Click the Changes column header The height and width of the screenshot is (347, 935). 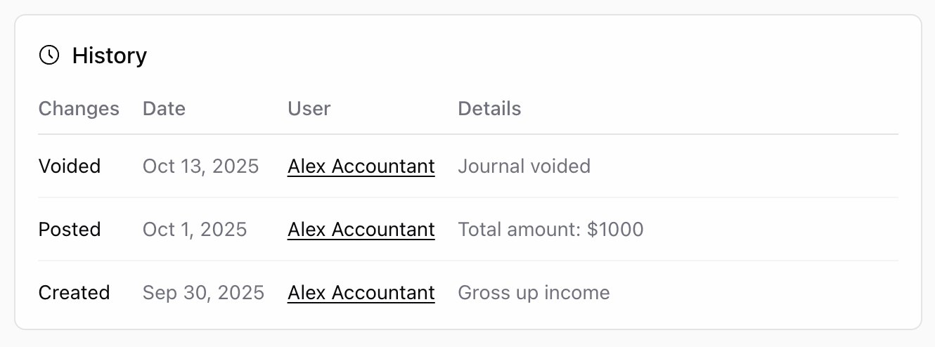tap(79, 109)
